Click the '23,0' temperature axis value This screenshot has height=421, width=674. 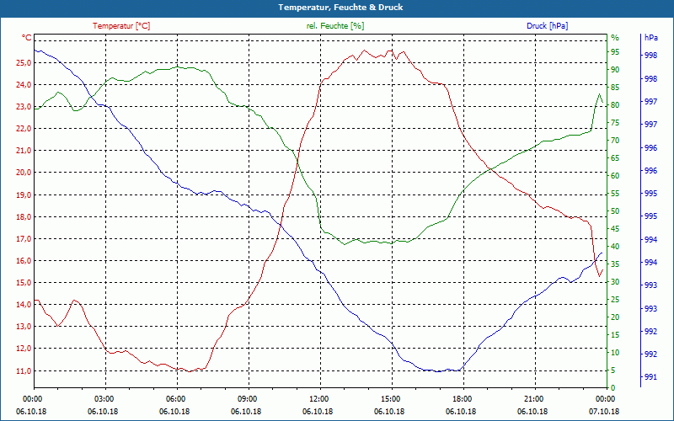24,107
